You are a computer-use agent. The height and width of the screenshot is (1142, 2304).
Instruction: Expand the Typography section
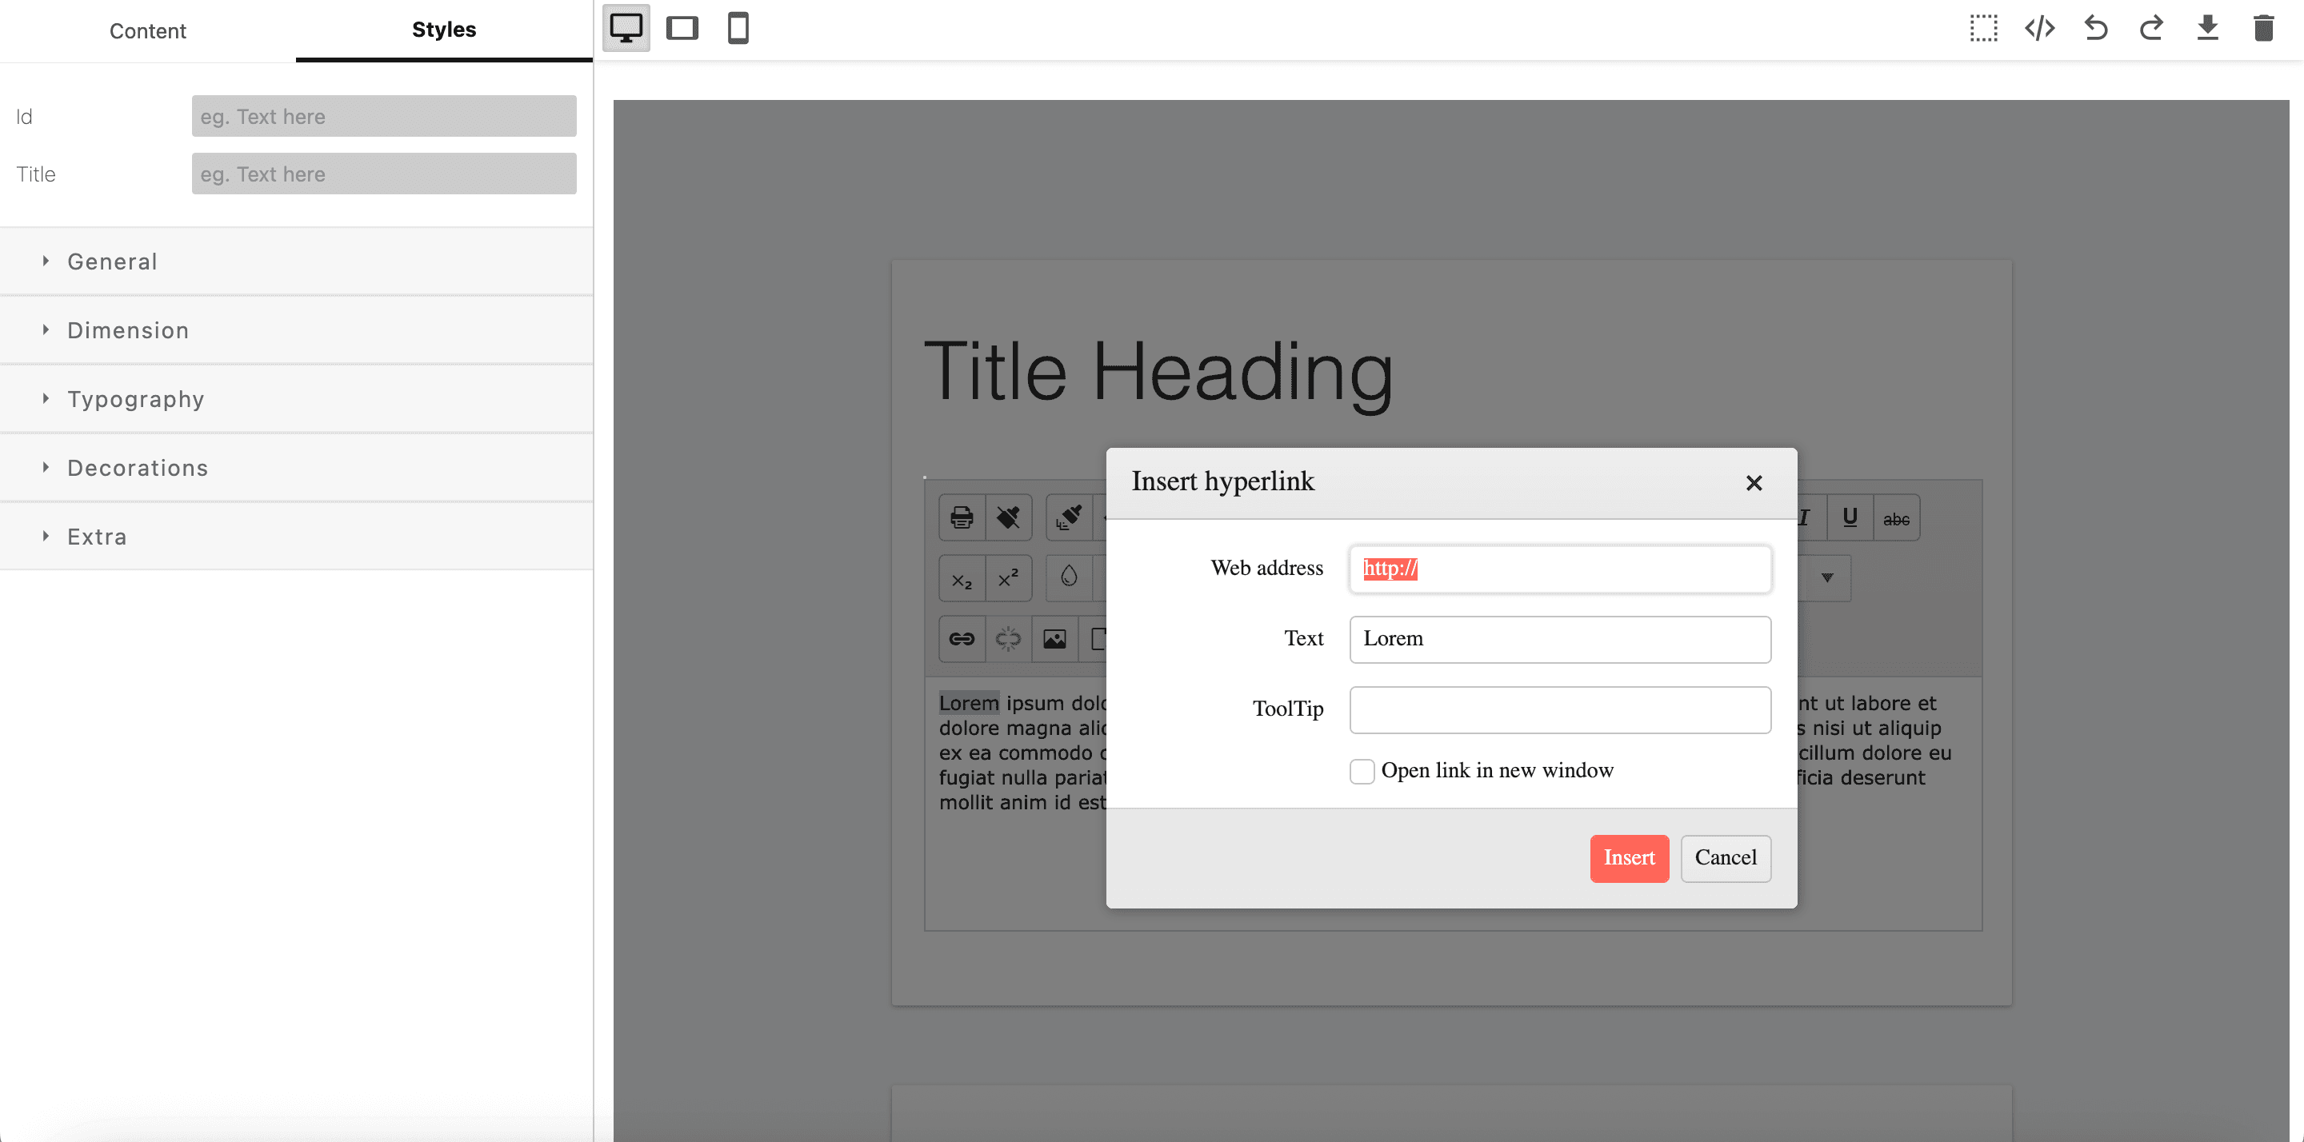pyautogui.click(x=296, y=400)
